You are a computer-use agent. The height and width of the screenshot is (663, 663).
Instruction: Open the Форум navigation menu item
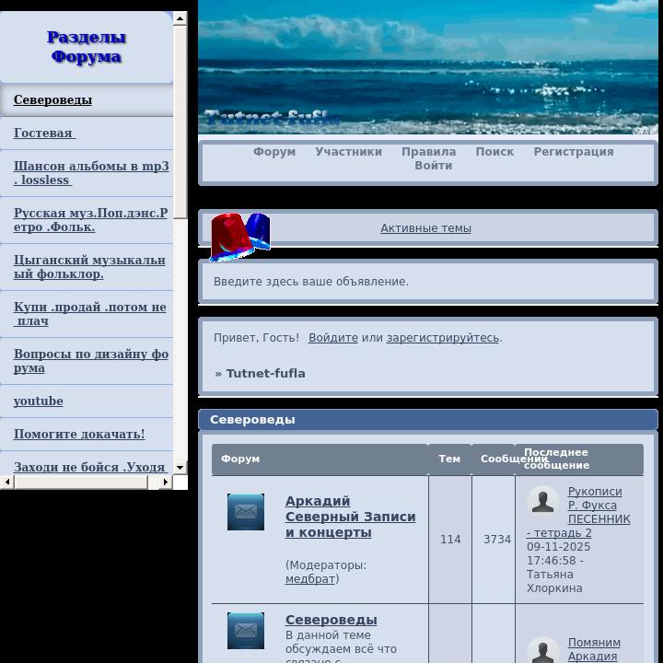click(274, 152)
